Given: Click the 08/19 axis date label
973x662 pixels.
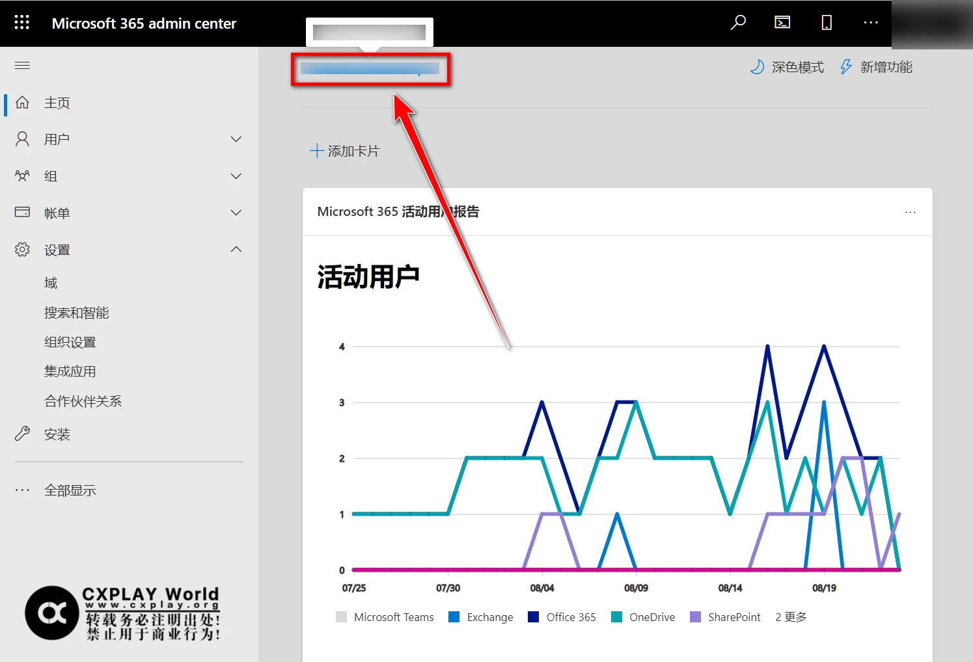Looking at the screenshot, I should click(824, 588).
